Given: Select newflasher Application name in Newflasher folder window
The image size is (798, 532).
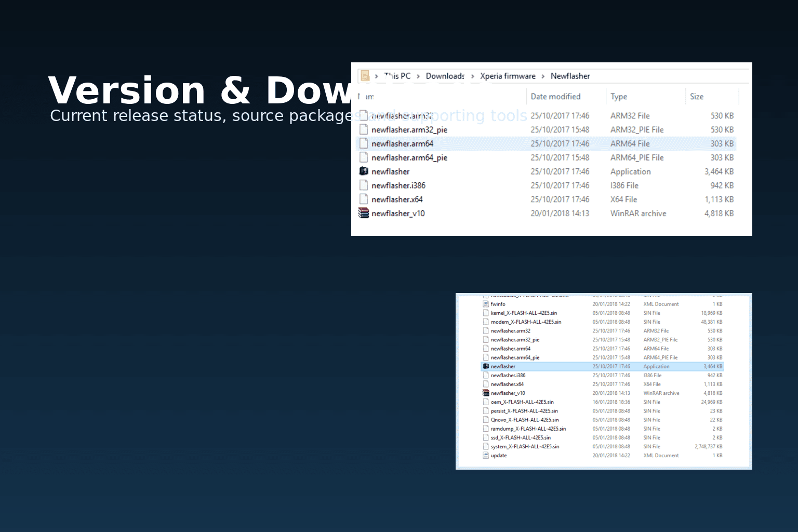Looking at the screenshot, I should tap(390, 171).
